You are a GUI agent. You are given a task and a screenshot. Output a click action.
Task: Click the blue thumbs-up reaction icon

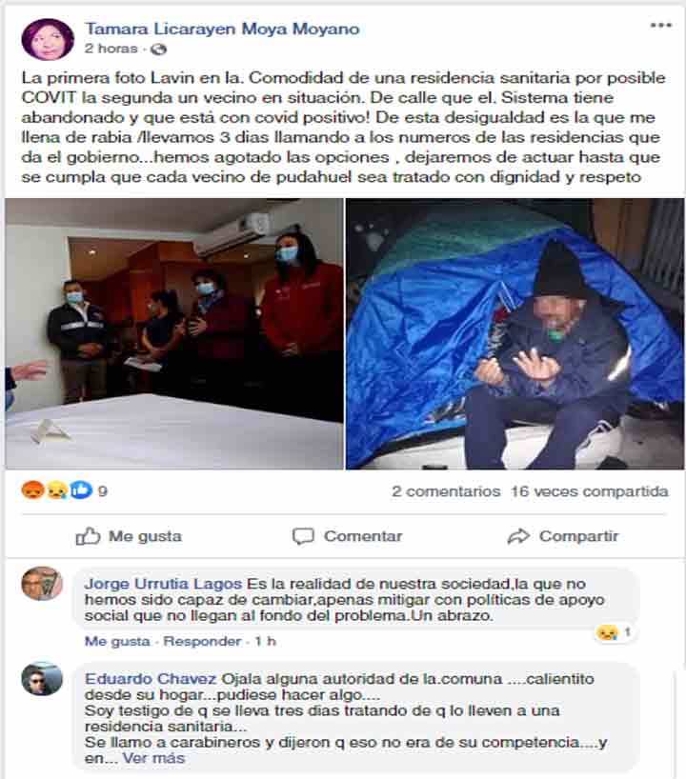point(81,490)
